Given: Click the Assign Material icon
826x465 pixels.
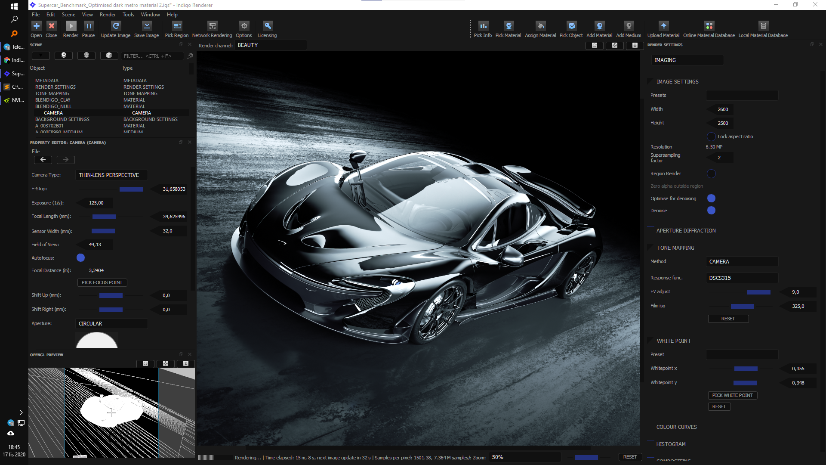Looking at the screenshot, I should pos(540,27).
